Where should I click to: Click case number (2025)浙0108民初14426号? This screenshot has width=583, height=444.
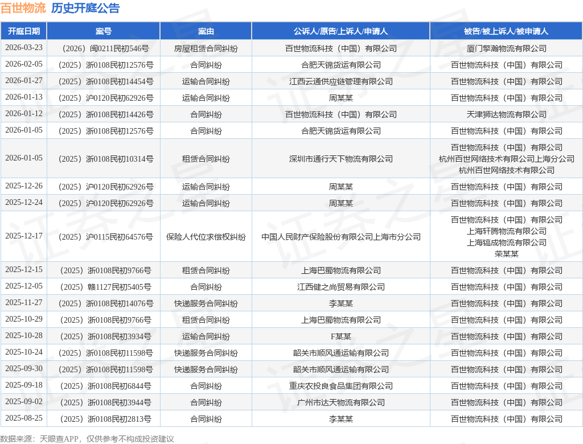[x=105, y=114]
